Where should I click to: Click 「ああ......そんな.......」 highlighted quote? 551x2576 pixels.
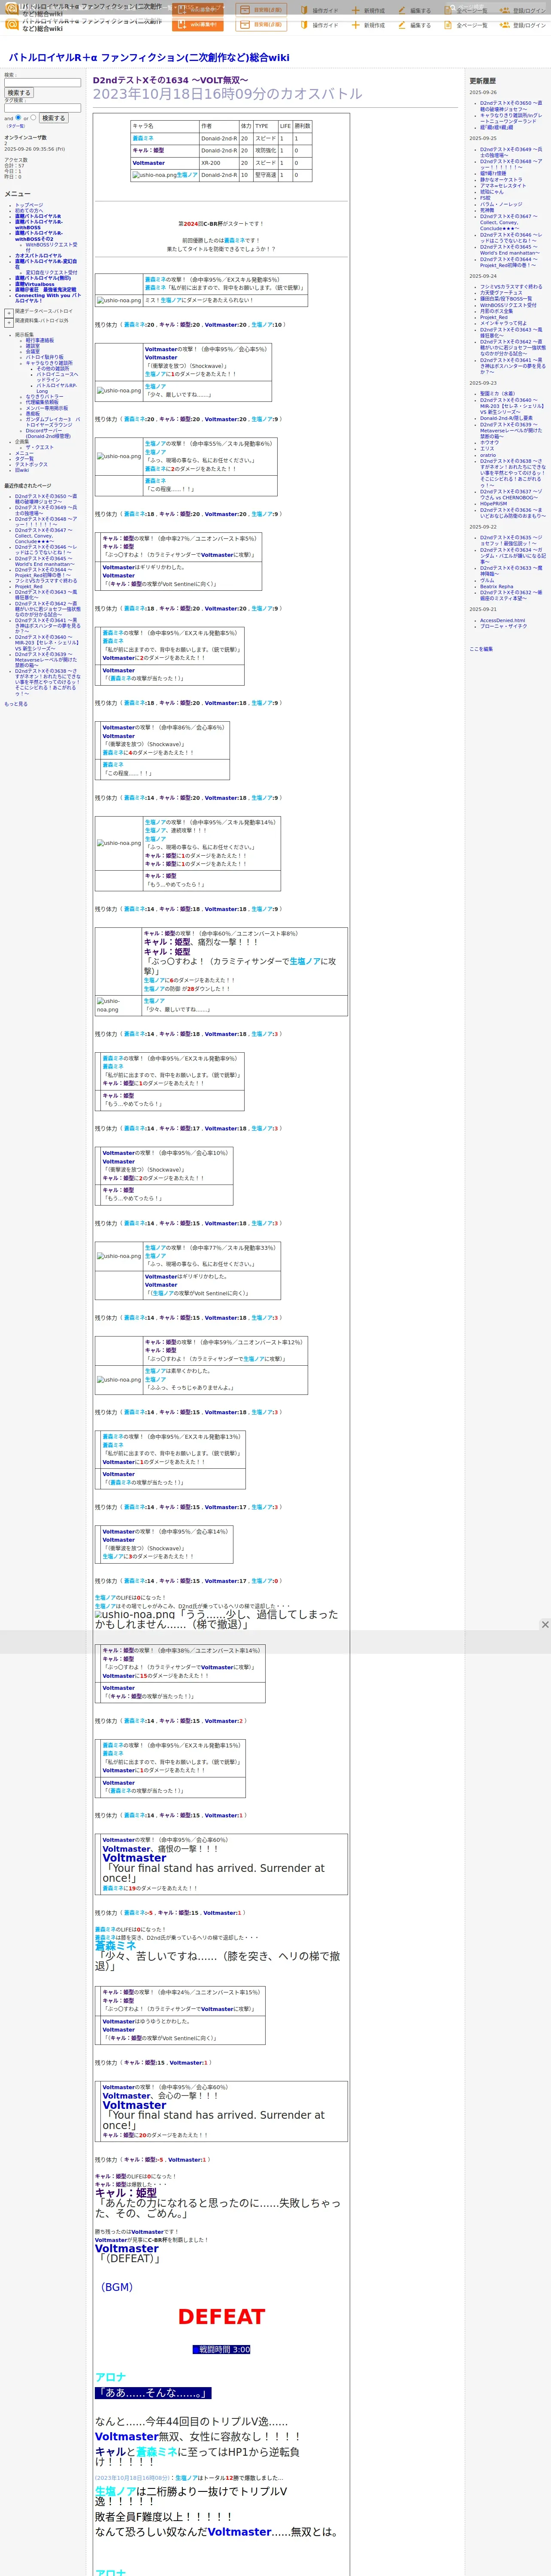153,2393
